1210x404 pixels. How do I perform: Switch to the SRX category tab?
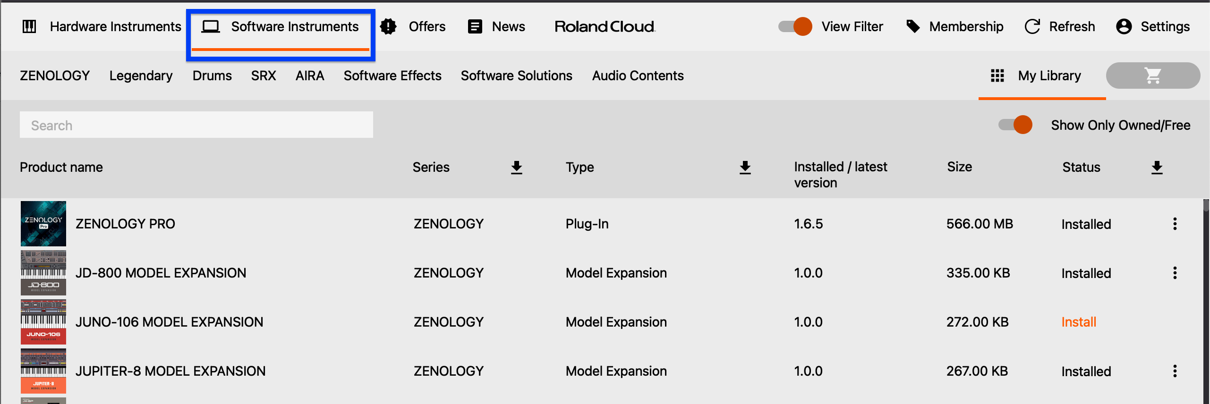pyautogui.click(x=263, y=75)
